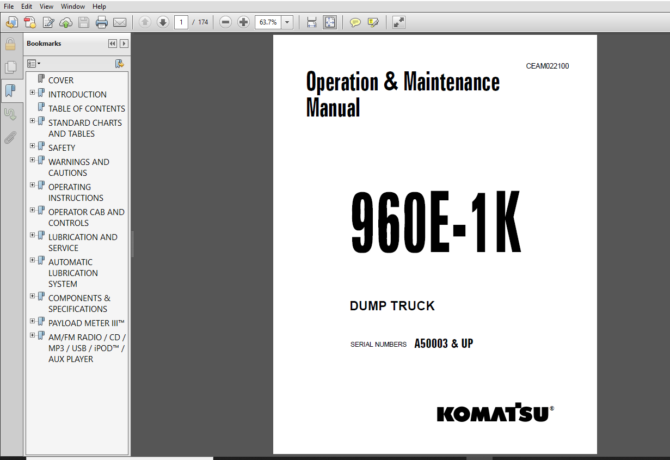Click the Edit document toolbar icon
The width and height of the screenshot is (670, 460).
pyautogui.click(x=48, y=22)
